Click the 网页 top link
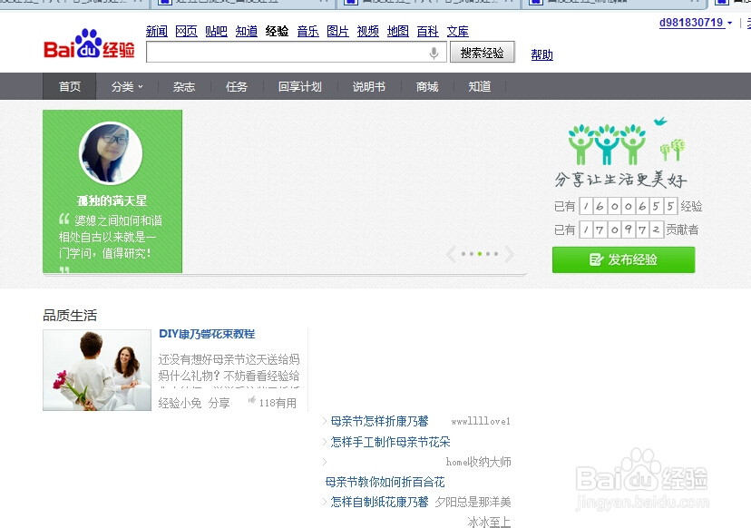This screenshot has height=528, width=751. pos(186,32)
